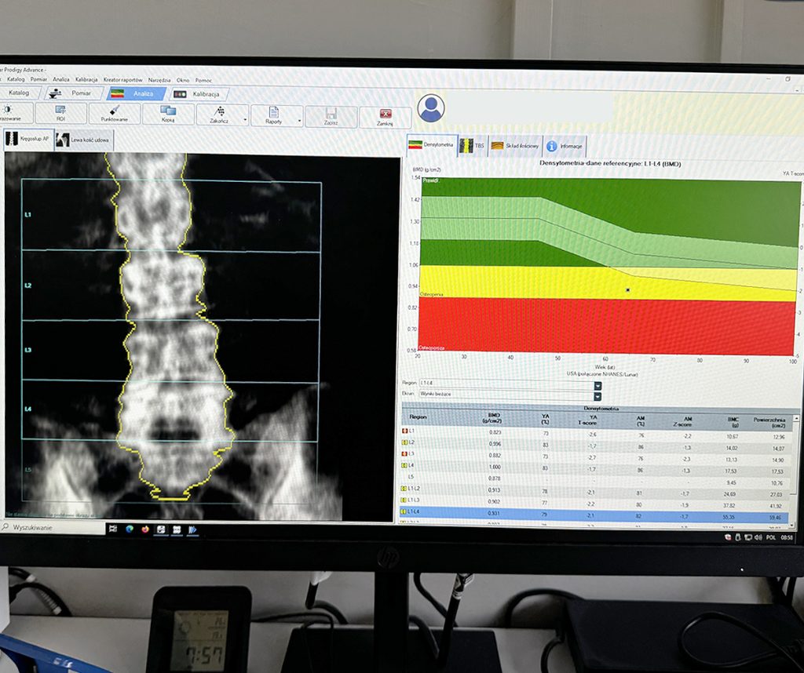Switch to the Lewa kość udowa scan tab
The height and width of the screenshot is (673, 804).
click(85, 140)
